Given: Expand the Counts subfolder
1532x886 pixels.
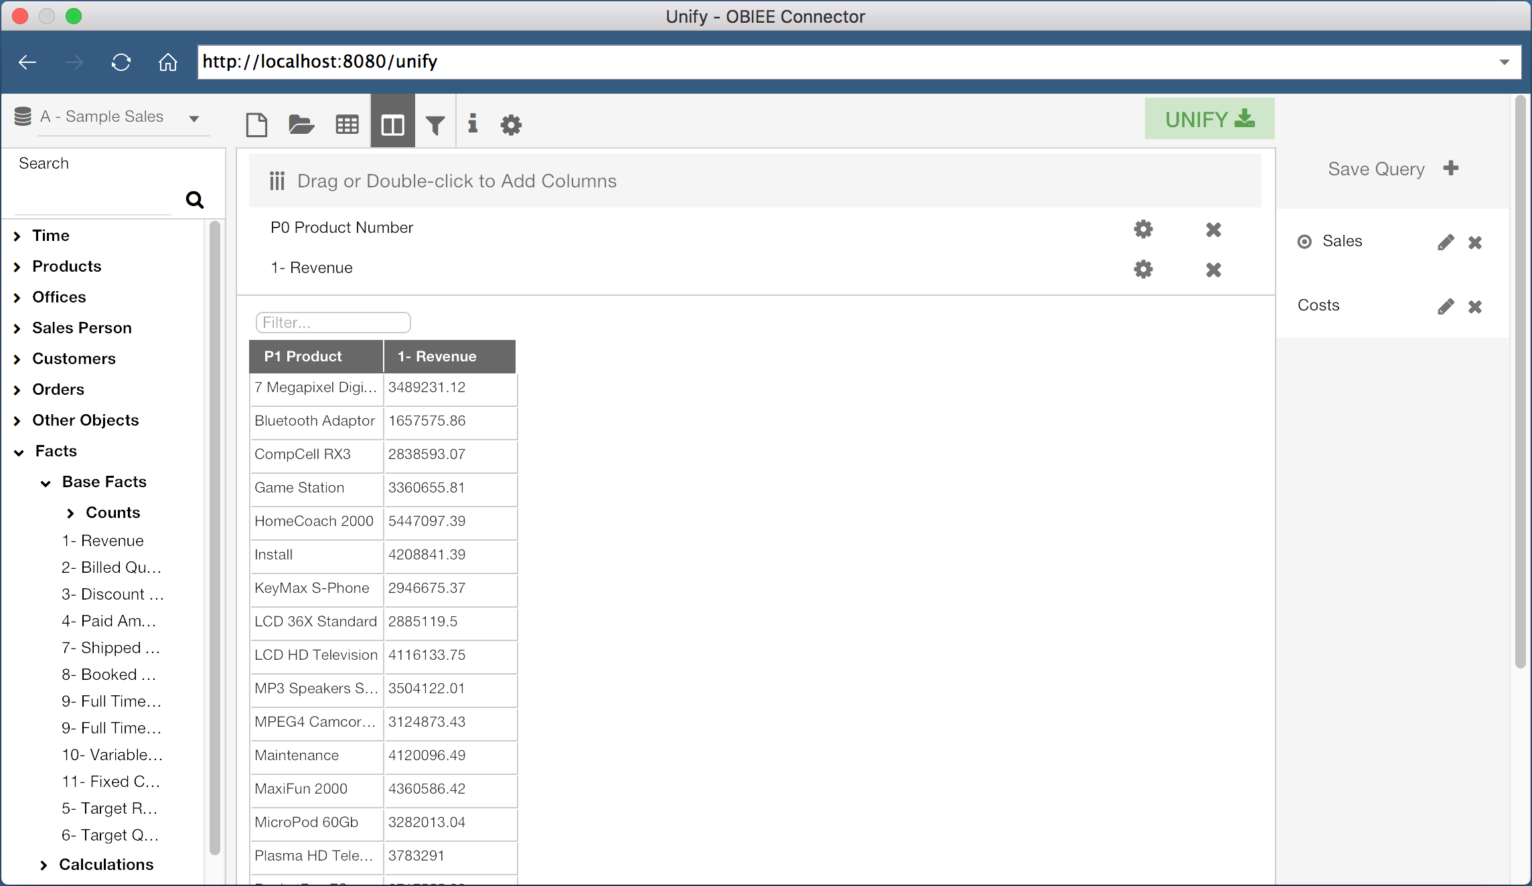Looking at the screenshot, I should click(70, 513).
